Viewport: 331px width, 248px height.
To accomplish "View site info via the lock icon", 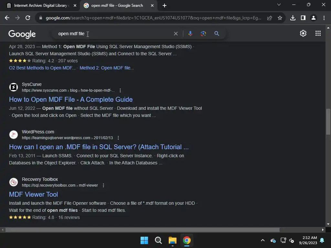I will [x=41, y=18].
